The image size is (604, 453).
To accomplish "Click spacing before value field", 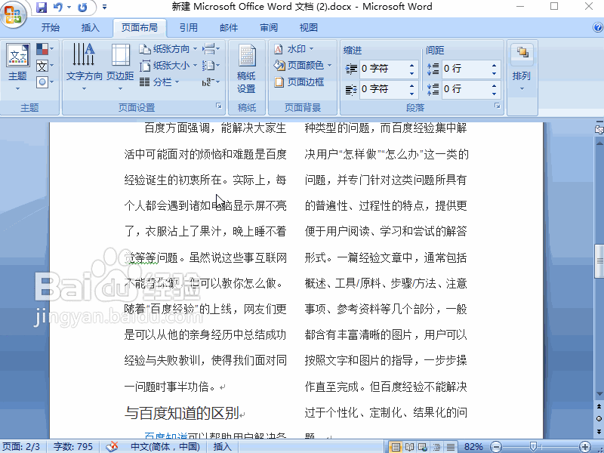I will coord(465,69).
